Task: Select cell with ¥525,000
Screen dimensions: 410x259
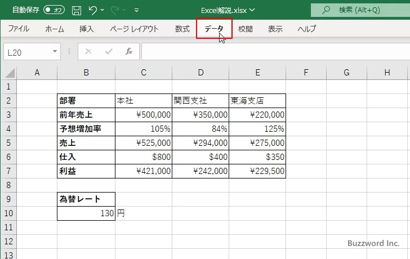Action: click(x=144, y=143)
